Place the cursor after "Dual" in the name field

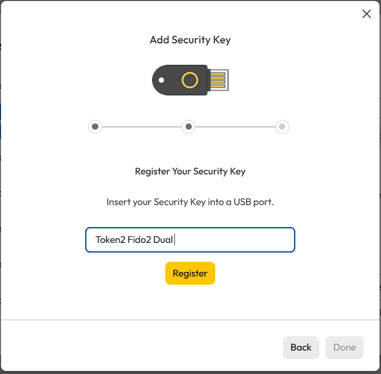point(174,240)
